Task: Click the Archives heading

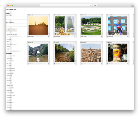Action: pos(9,54)
